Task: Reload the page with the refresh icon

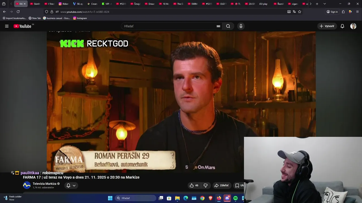Action: click(x=18, y=12)
